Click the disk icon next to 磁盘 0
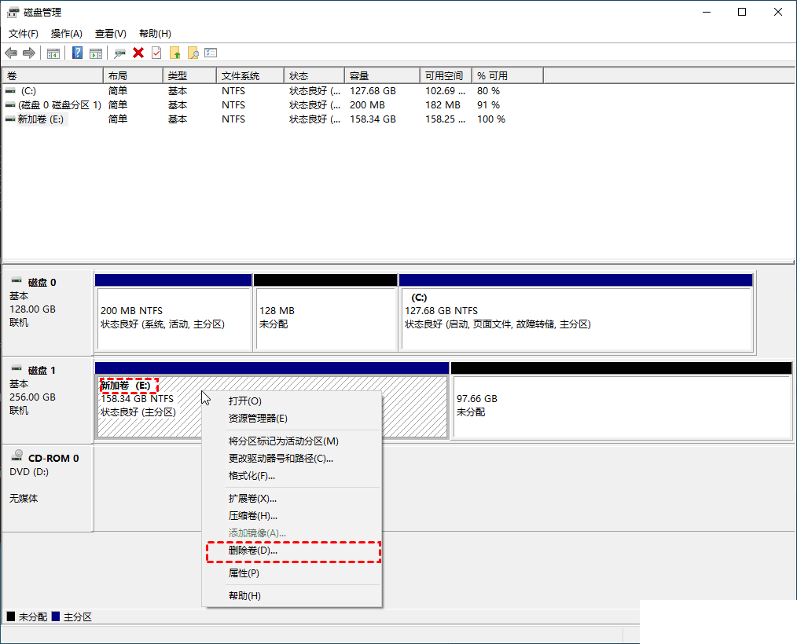This screenshot has height=644, width=797. 17,280
